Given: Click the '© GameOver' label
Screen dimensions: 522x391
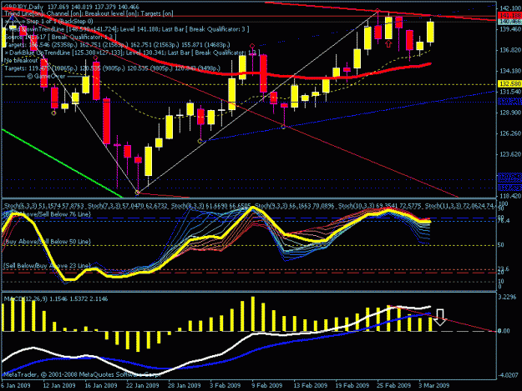Looking at the screenshot, I should coord(46,76).
